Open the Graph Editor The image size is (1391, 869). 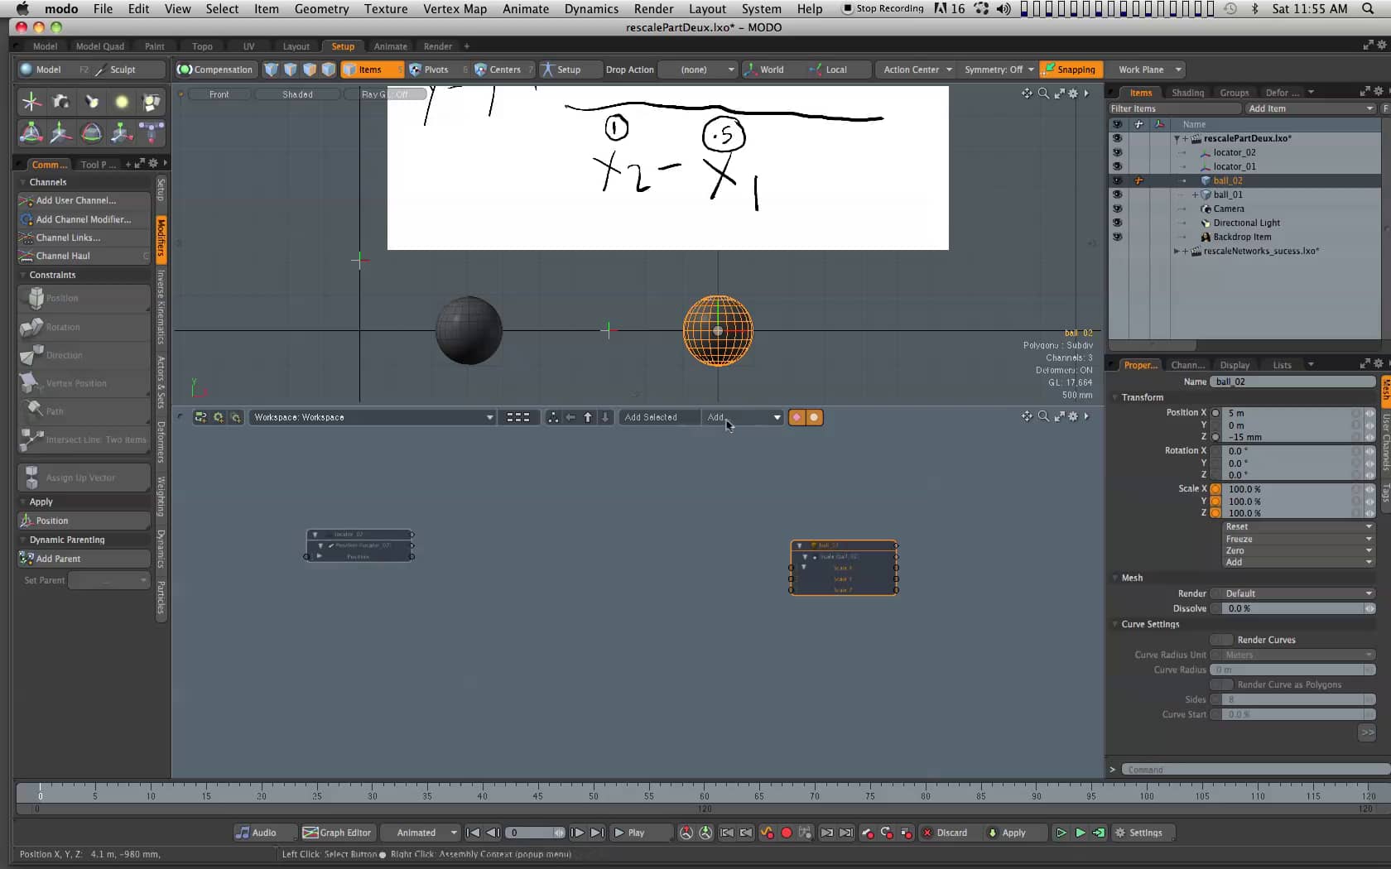click(337, 833)
